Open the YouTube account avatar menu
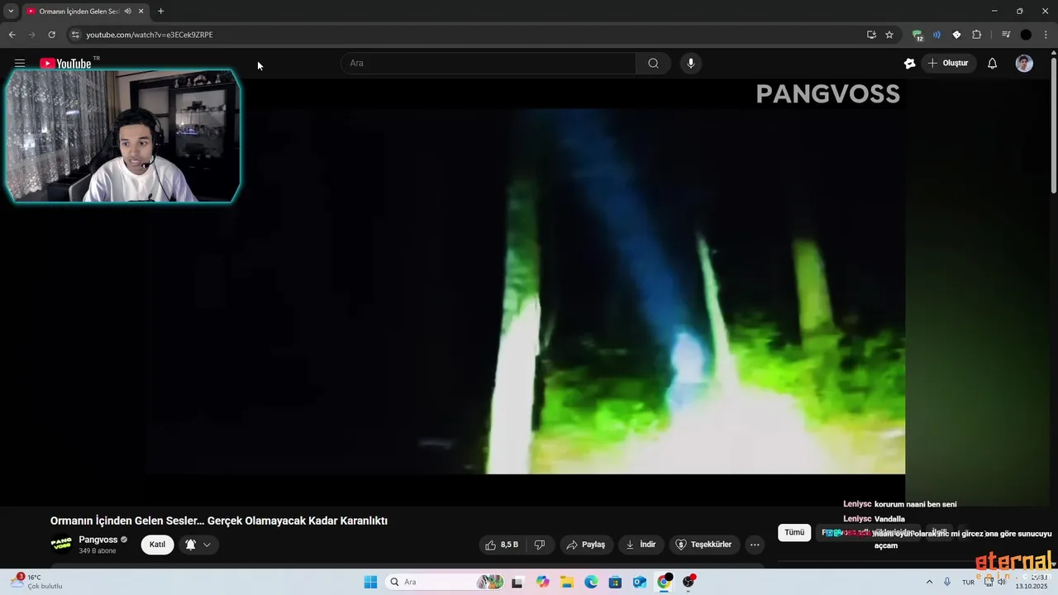 click(x=1024, y=63)
